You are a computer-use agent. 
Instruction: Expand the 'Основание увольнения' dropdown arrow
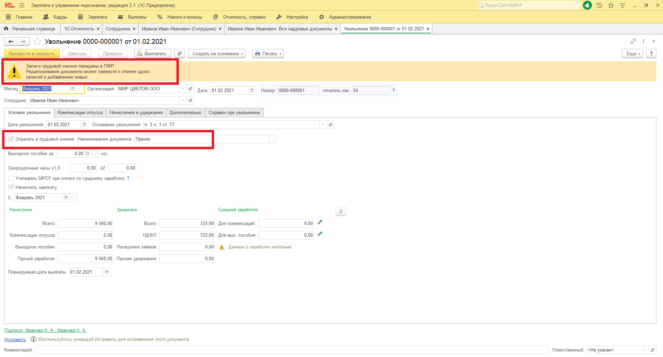323,125
